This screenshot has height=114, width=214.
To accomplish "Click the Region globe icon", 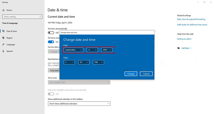I will [3, 38].
